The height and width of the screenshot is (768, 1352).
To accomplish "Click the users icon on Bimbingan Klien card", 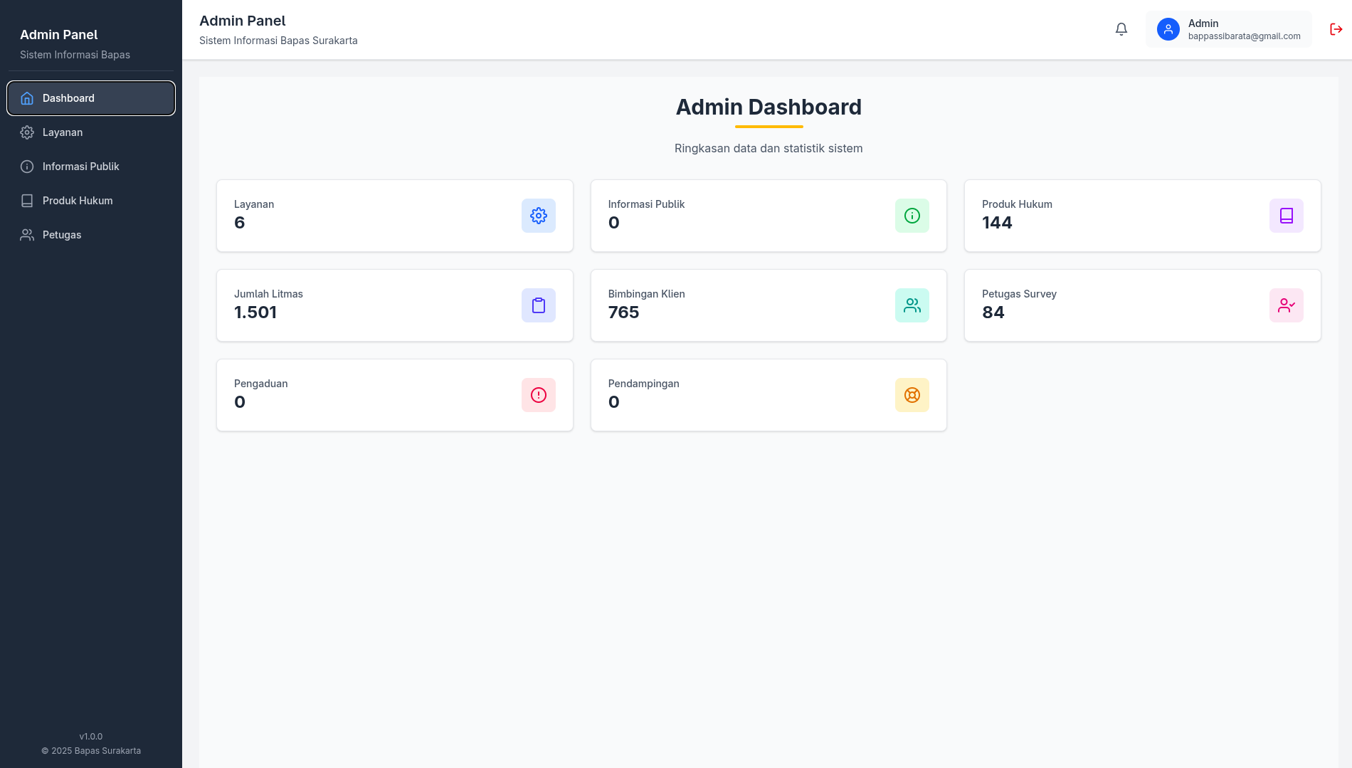I will pyautogui.click(x=912, y=305).
